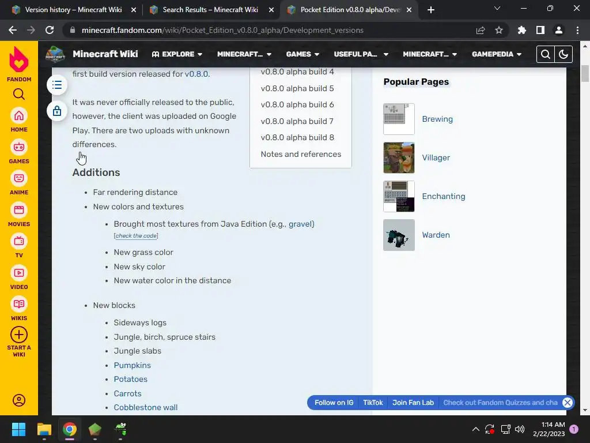Expand the second MINECRAFT... dropdown

tap(430, 54)
